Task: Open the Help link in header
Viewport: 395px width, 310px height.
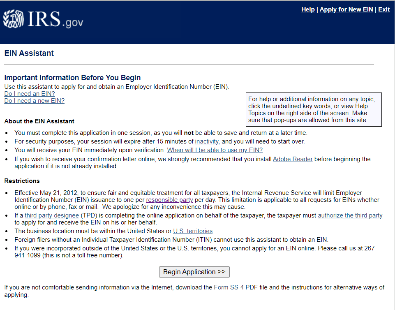Action: coord(307,9)
